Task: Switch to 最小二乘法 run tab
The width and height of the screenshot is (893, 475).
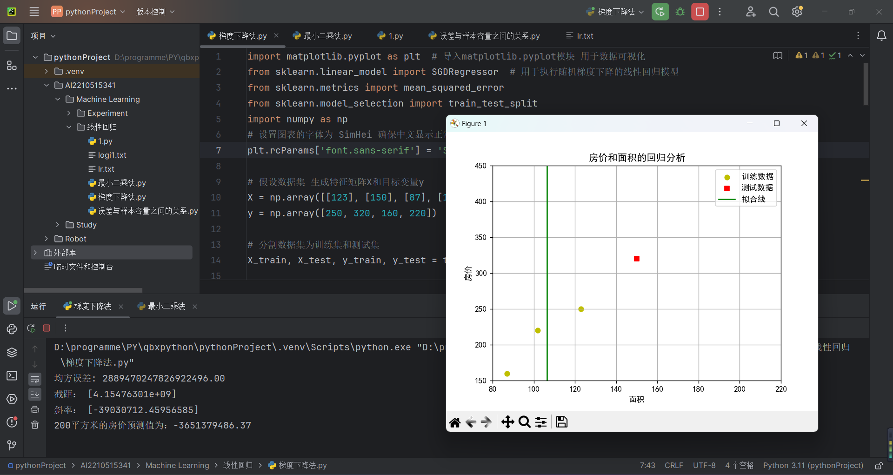Action: point(162,306)
